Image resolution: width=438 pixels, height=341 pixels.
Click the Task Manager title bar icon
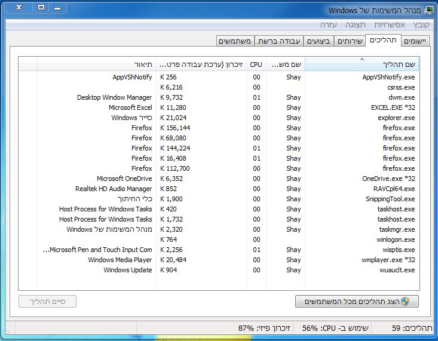429,11
